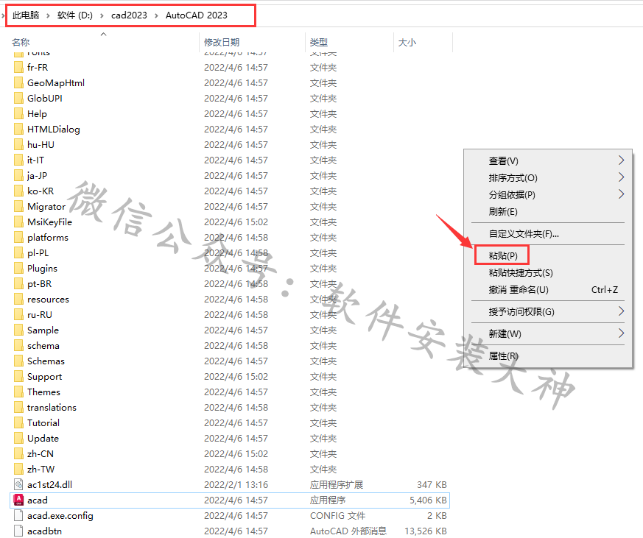Screen dimensions: 643x538
Task: Click the 5,406 KB size of acad
Action: coord(428,500)
